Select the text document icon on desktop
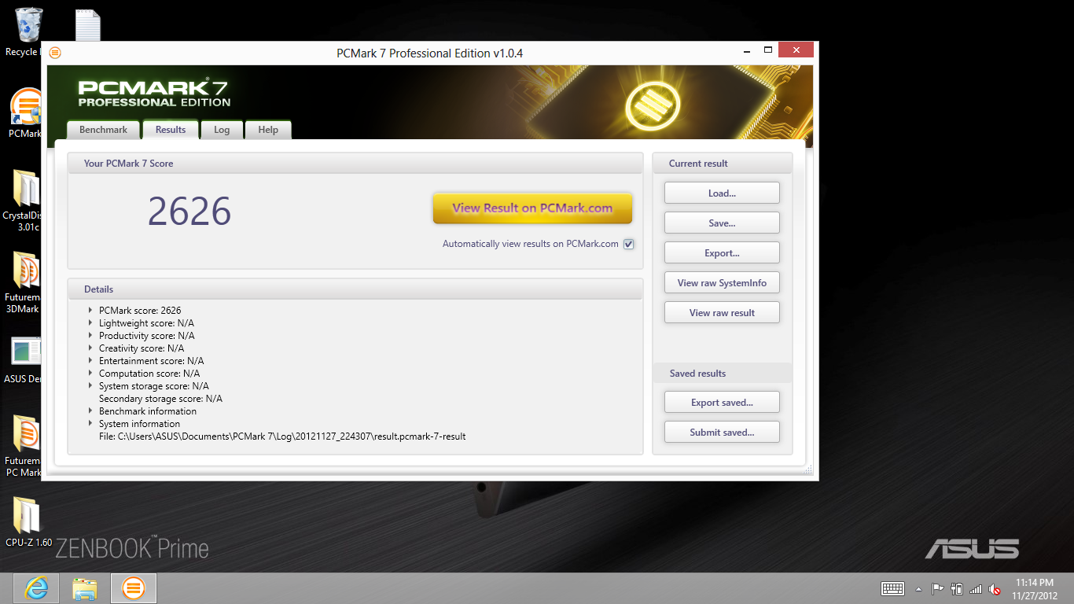The image size is (1074, 604). [88, 25]
